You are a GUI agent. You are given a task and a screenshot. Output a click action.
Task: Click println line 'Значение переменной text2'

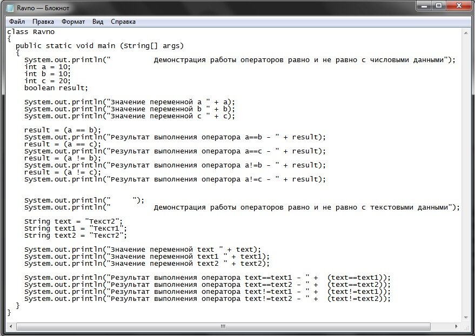coord(147,264)
